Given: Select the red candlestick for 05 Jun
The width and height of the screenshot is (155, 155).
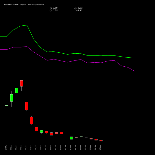Looking at the screenshot, I should pyautogui.click(x=32, y=120).
